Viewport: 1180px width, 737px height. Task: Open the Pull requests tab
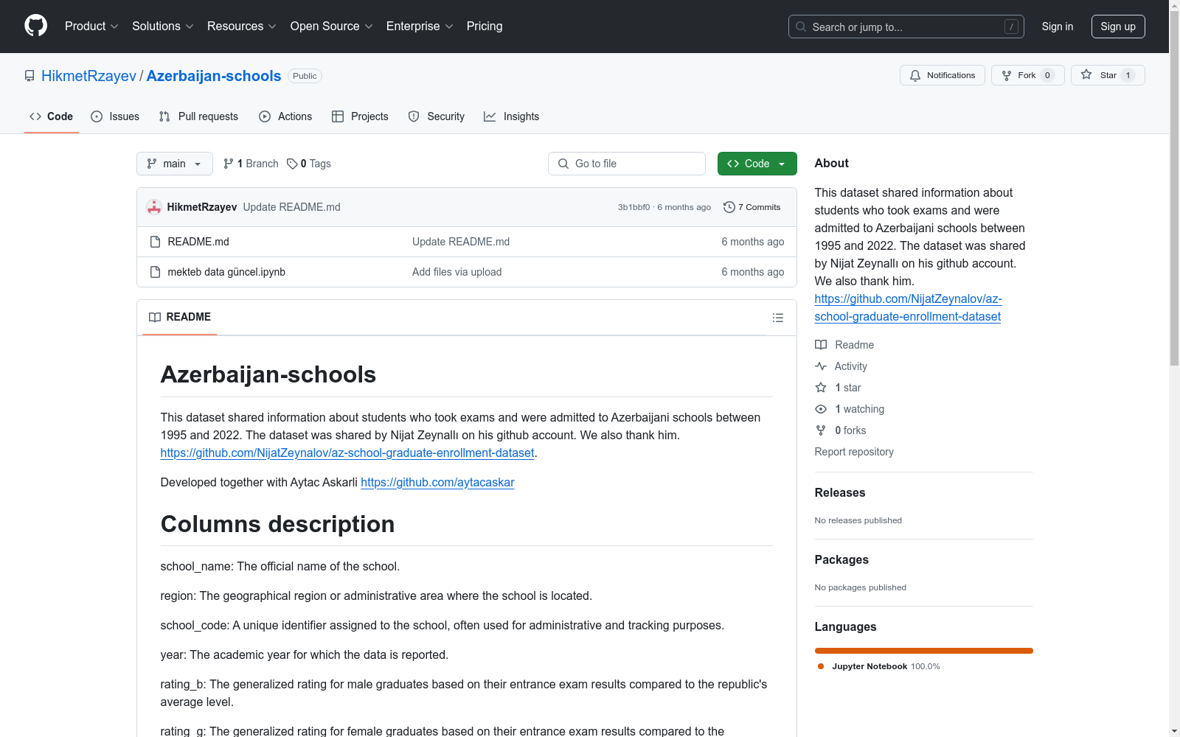(x=198, y=116)
